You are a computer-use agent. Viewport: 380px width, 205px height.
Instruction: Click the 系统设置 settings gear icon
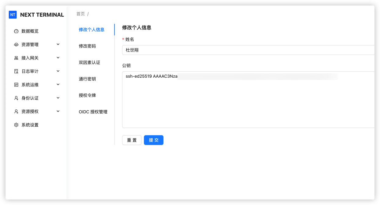tap(16, 125)
